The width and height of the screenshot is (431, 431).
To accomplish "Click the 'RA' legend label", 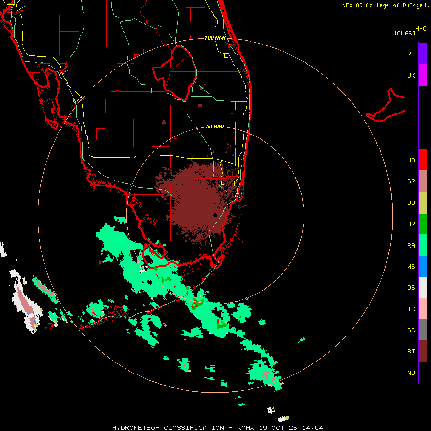I will click(411, 246).
